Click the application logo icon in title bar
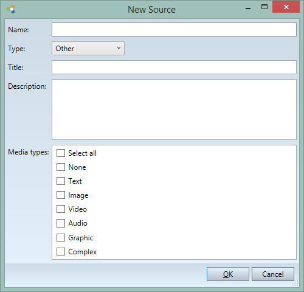This screenshot has height=292, width=304. [x=11, y=9]
